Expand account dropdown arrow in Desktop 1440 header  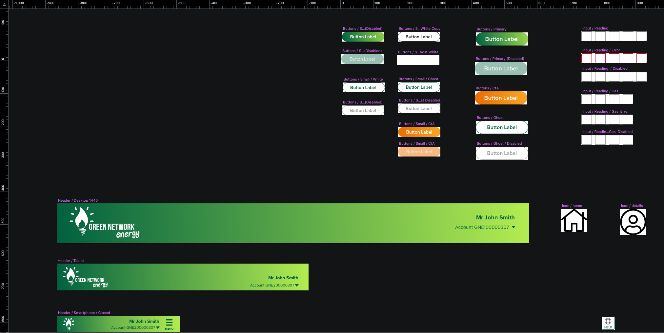[513, 227]
